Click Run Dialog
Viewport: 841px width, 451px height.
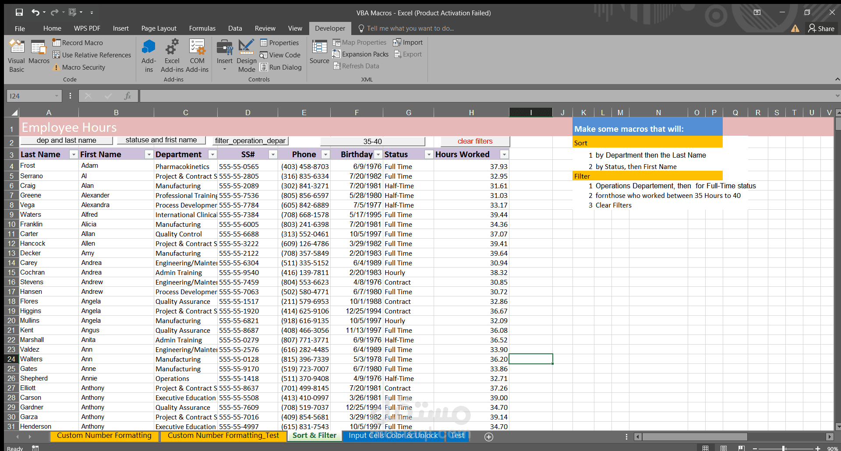tap(281, 67)
